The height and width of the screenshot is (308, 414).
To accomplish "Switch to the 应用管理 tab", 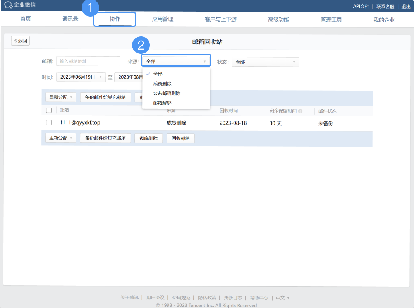I will pos(162,19).
